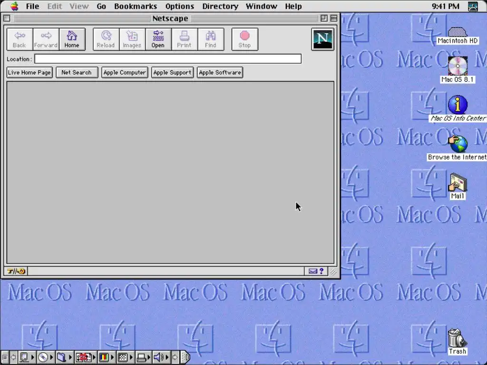Click the monitor resolution checkerboard icon in Control Strip
This screenshot has height=365, width=487.
coord(123,357)
